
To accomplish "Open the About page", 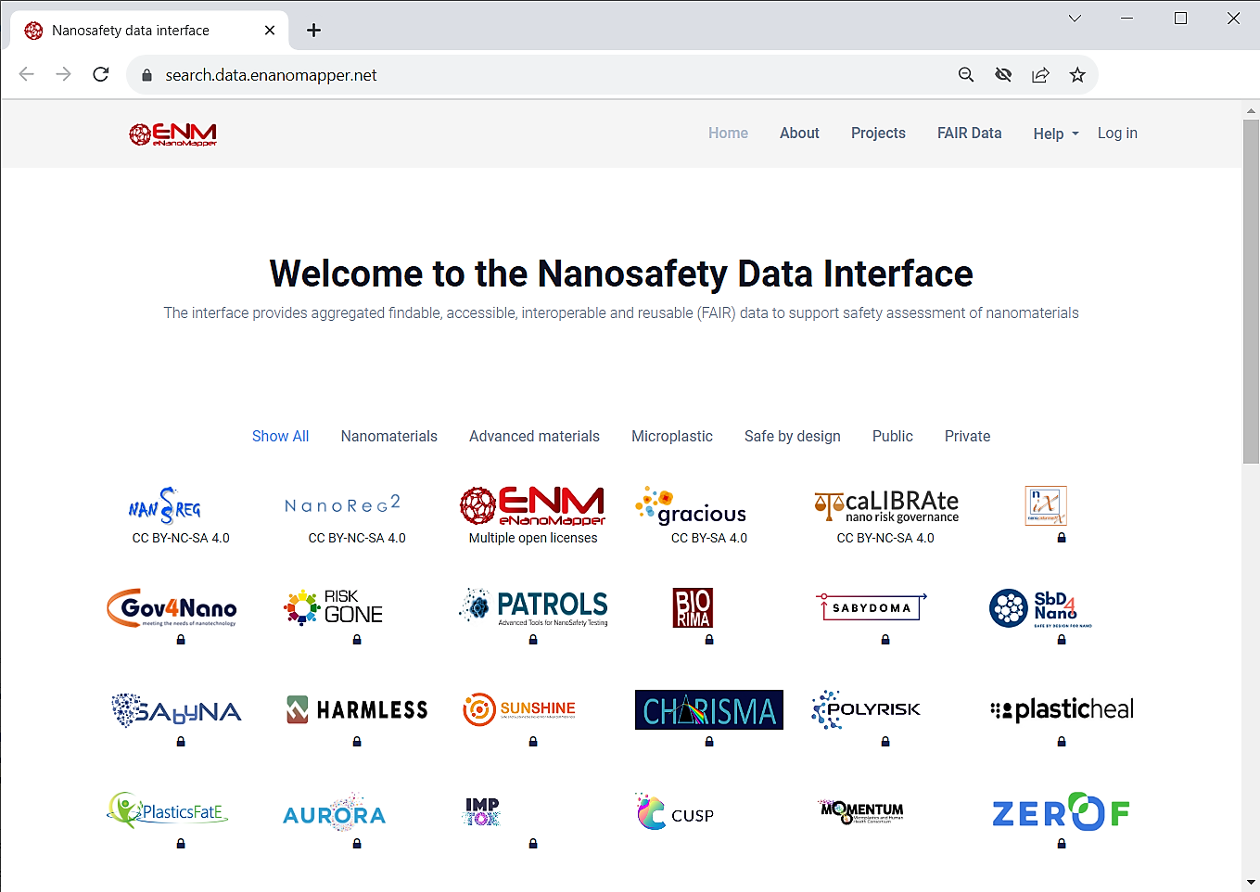I will pos(799,134).
